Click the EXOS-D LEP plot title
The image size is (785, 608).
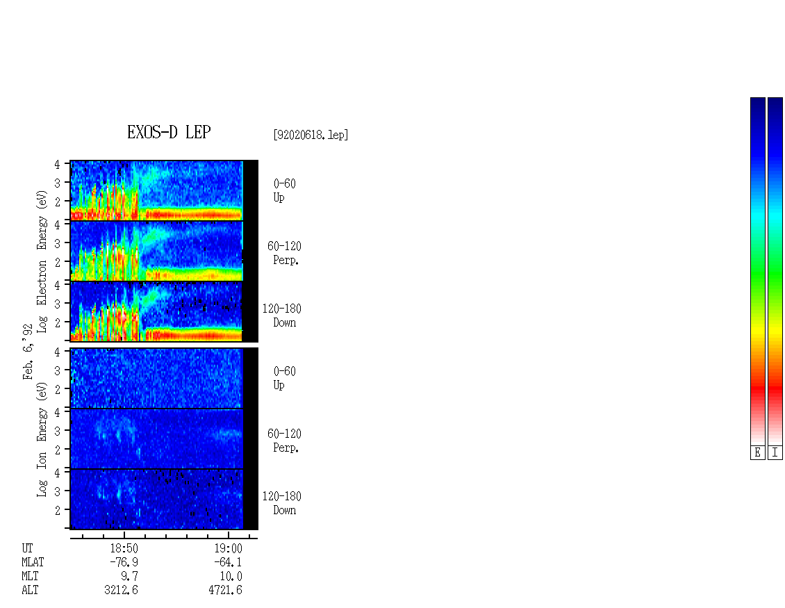169,132
